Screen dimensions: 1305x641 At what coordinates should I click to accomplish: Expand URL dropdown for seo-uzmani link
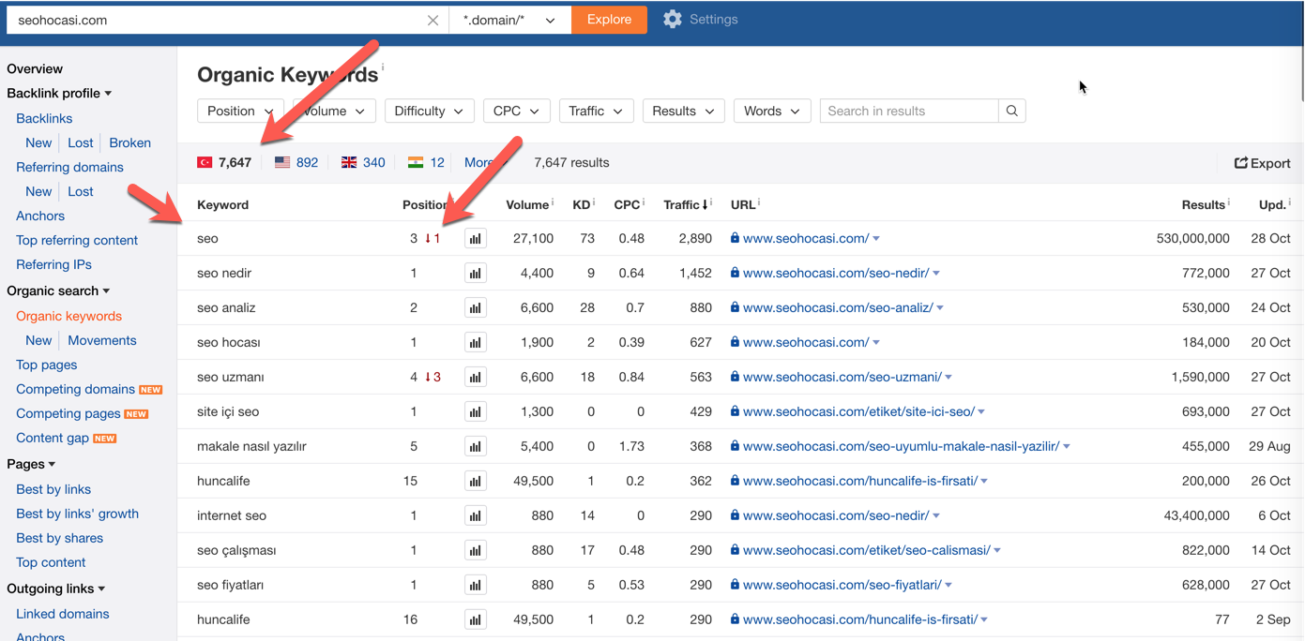tap(948, 378)
